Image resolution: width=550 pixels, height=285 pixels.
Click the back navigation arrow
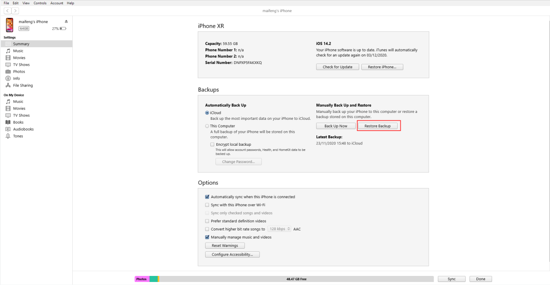click(x=8, y=10)
